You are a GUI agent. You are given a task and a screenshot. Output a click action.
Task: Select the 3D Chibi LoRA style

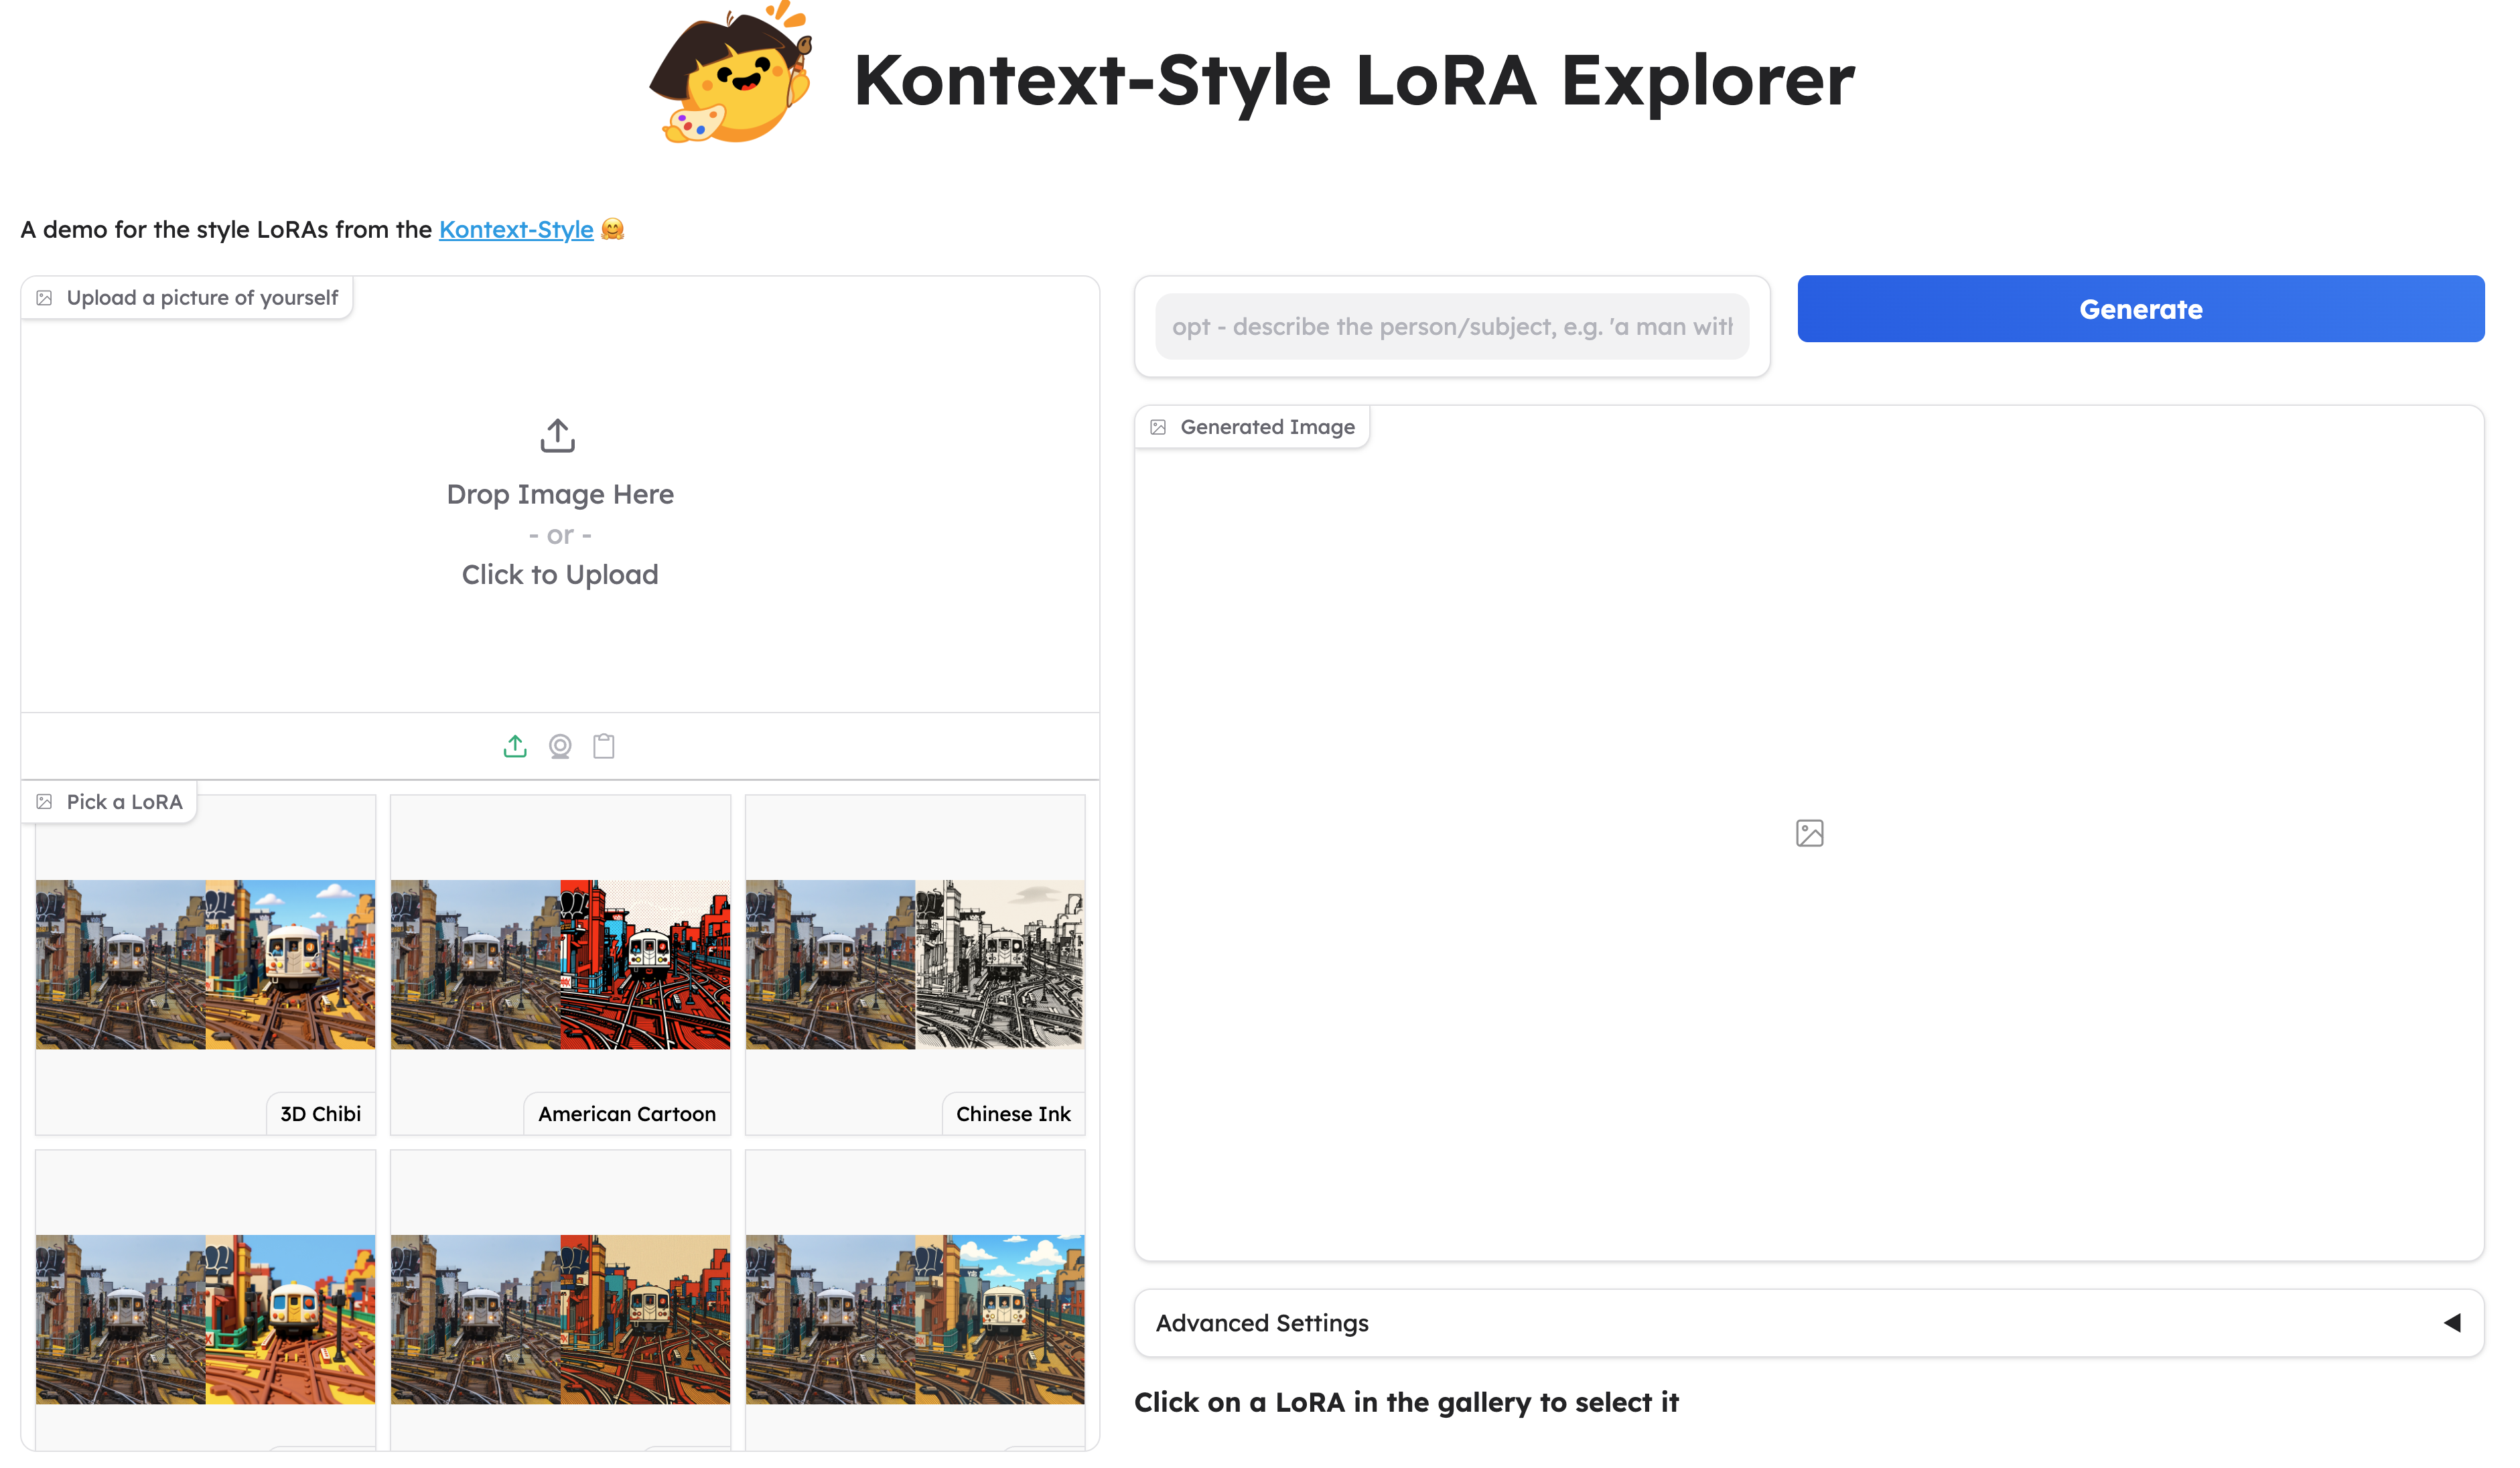204,964
